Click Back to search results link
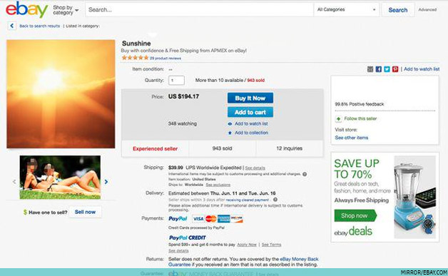This screenshot has width=448, height=276. click(x=40, y=26)
